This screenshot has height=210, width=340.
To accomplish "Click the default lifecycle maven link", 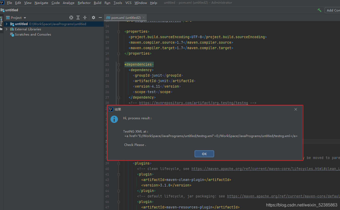I will pyautogui.click(x=283, y=196).
